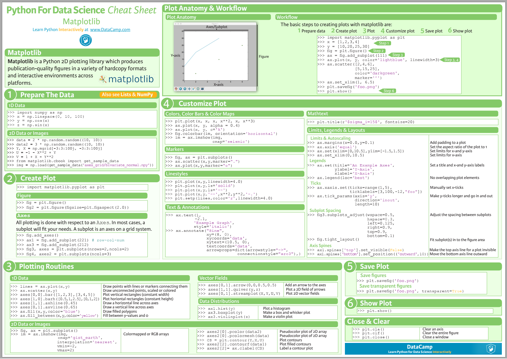Click the 'Step 6' workflow badge
Viewport: 507px width, 359px height.
[387, 91]
